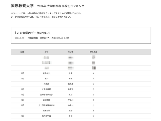Click the 長野 location cell

coord(71,111)
